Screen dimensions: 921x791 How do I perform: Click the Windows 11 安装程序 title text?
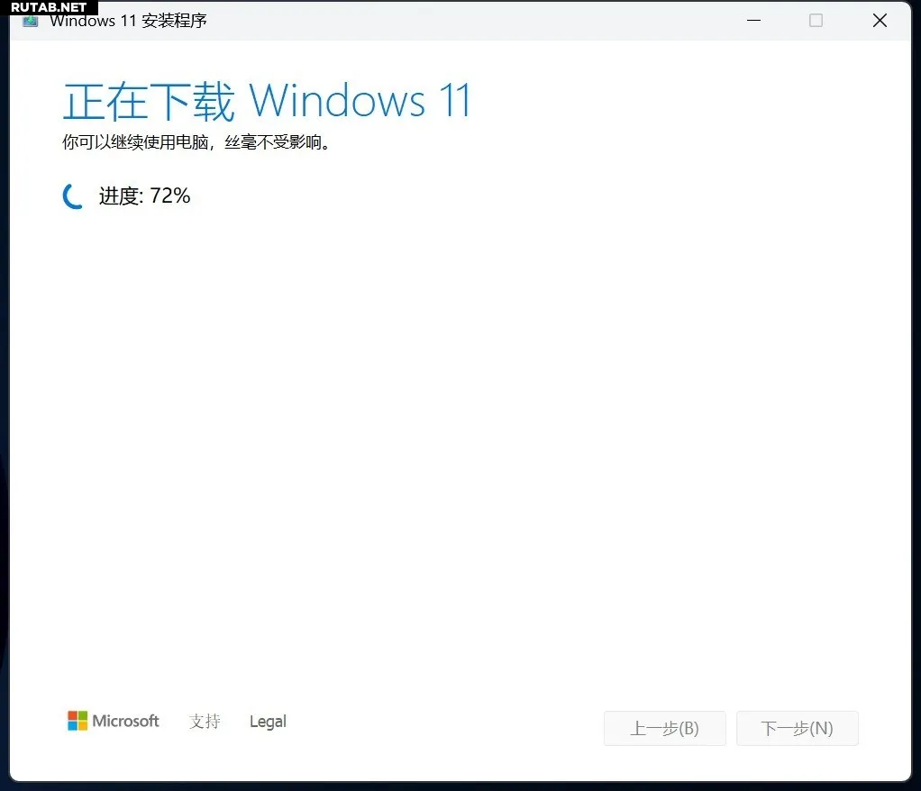tap(128, 21)
